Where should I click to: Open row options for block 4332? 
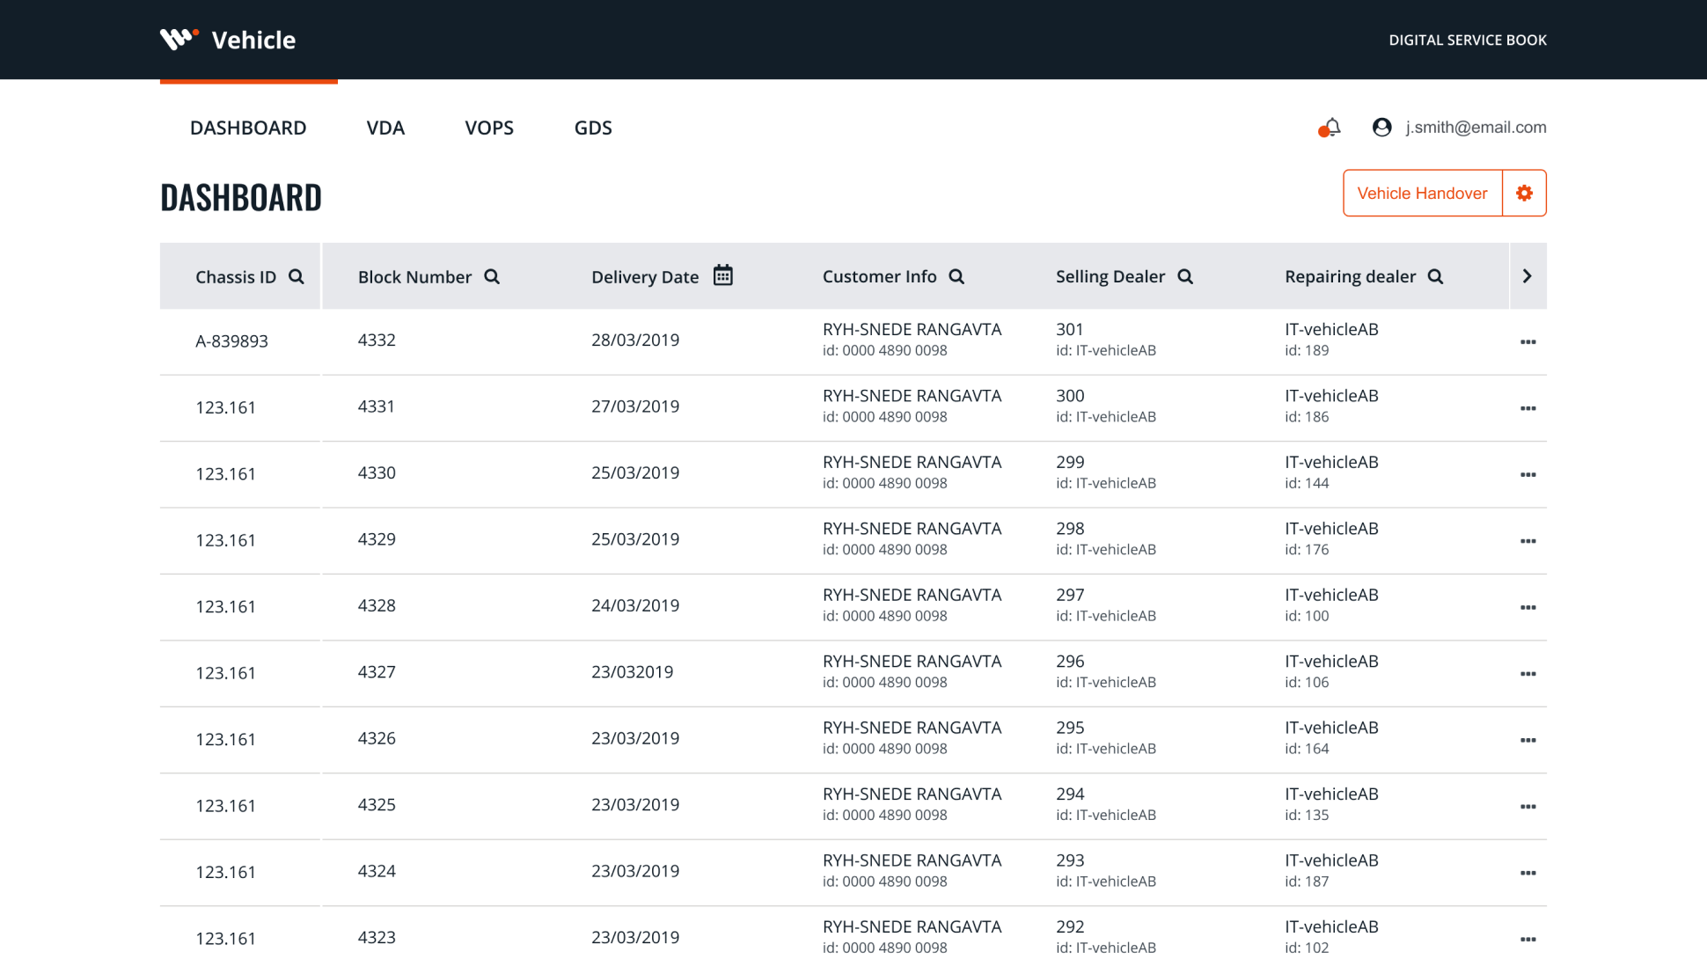(1528, 342)
